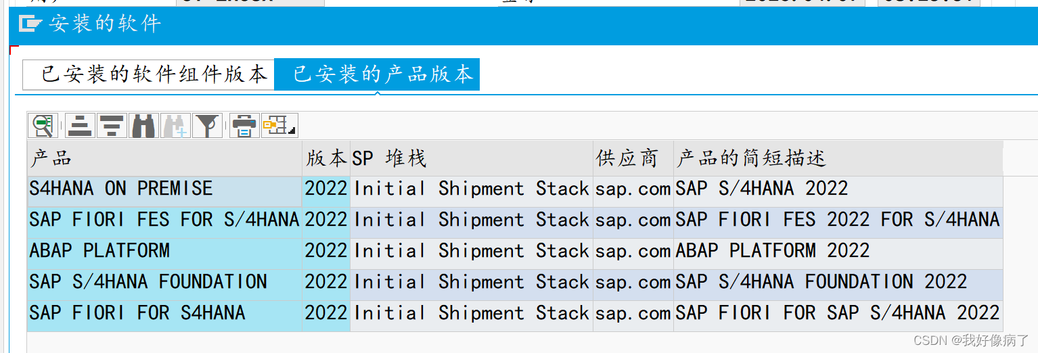Click the 产品 column header

coord(164,159)
